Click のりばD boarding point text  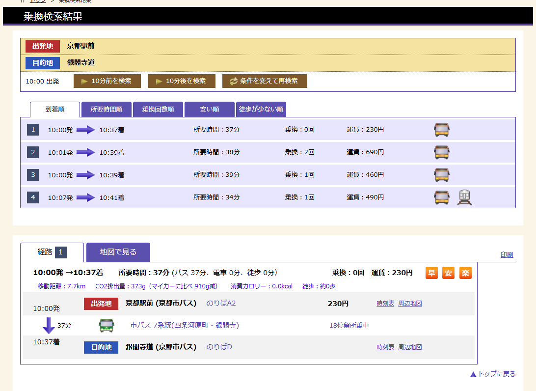[219, 347]
